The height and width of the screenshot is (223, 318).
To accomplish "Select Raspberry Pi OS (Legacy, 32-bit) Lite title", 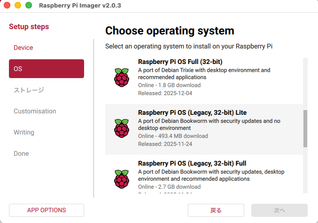I will (192, 112).
